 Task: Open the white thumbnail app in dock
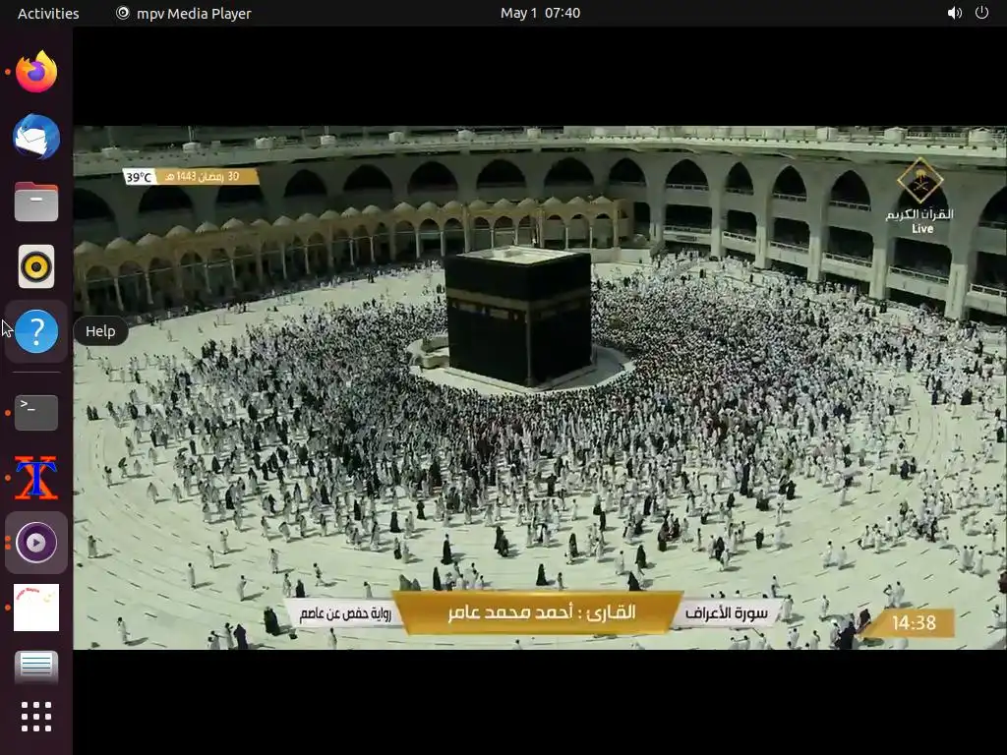[36, 608]
